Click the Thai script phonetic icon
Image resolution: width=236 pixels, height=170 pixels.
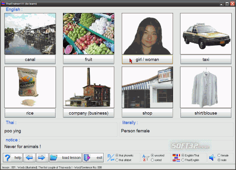coord(111,158)
